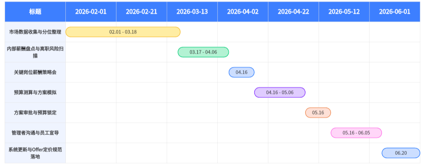Select the green 03.17 - 04.06 bar
Viewport: 427px width, 168px height.
[x=203, y=52]
